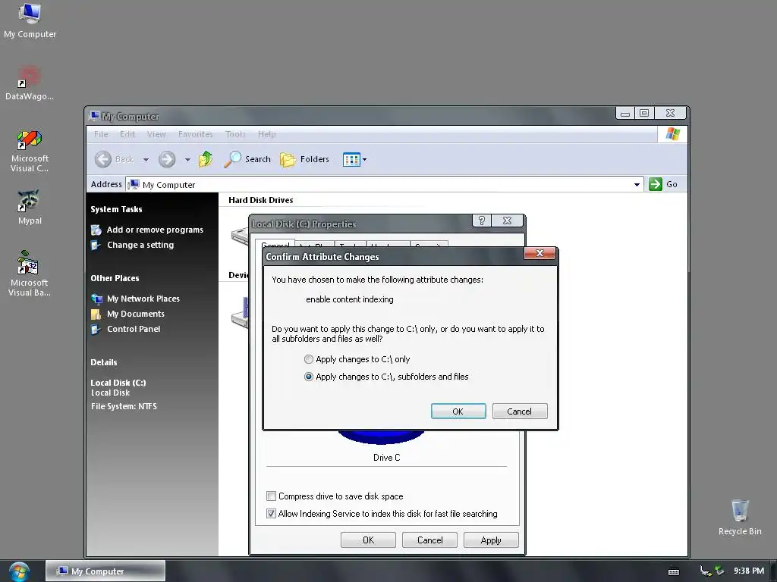777x582 pixels.
Task: Click the Forward arrow in My Computer
Action: pos(167,159)
